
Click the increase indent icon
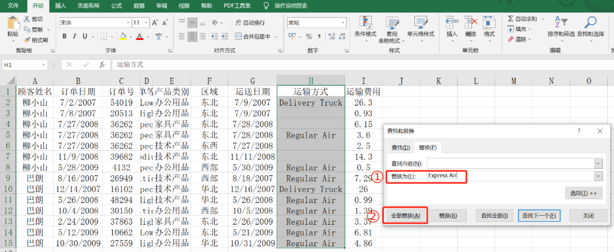(x=225, y=36)
